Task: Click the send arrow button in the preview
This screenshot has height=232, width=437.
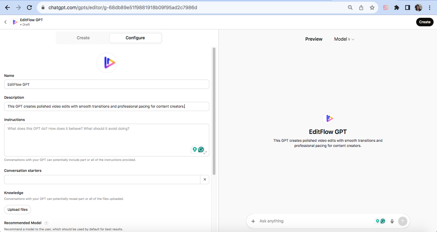Action: [403, 221]
